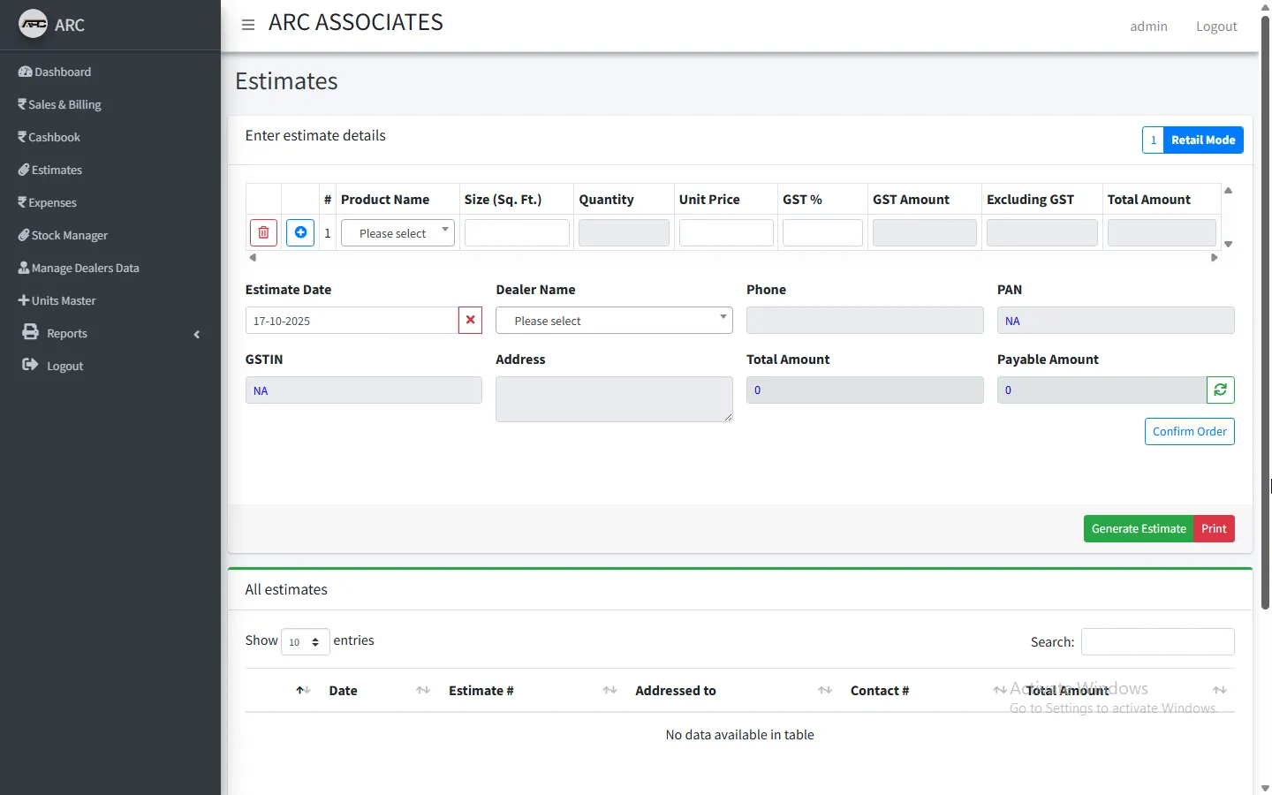Focus the estimates Search field
This screenshot has width=1272, height=795.
(1157, 642)
